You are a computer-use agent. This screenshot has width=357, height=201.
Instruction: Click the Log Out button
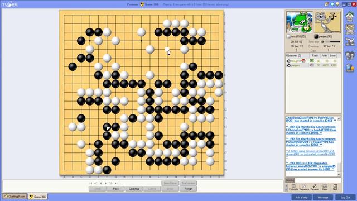point(345,197)
